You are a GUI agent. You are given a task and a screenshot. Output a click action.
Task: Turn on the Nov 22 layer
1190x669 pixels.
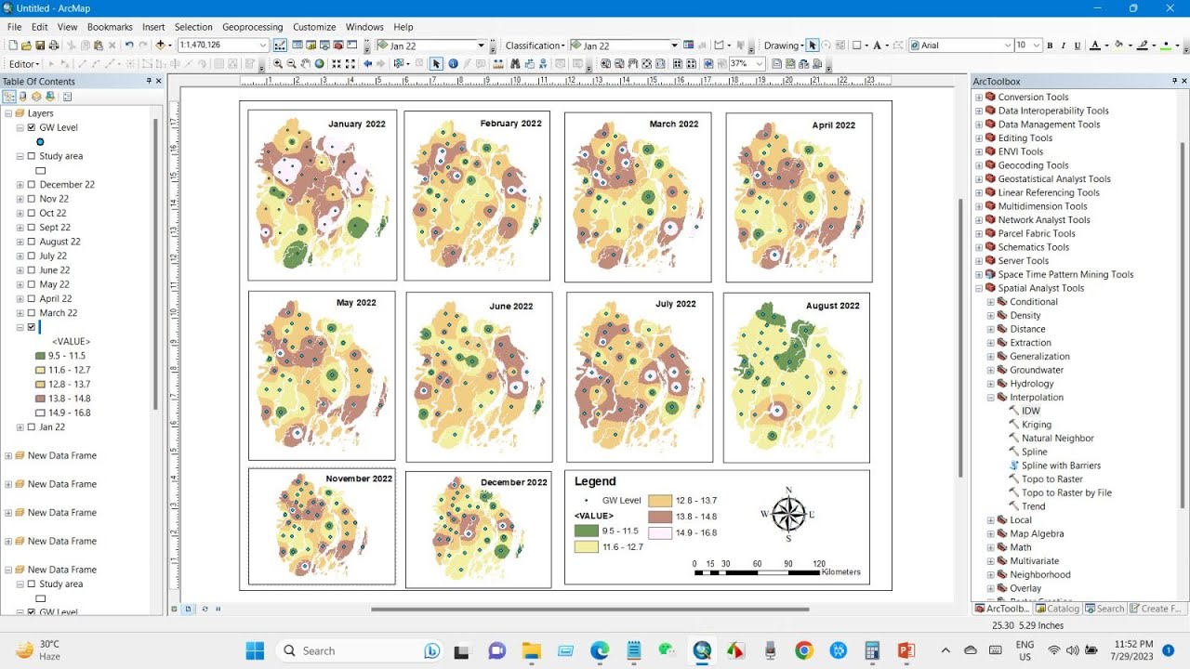pyautogui.click(x=32, y=199)
